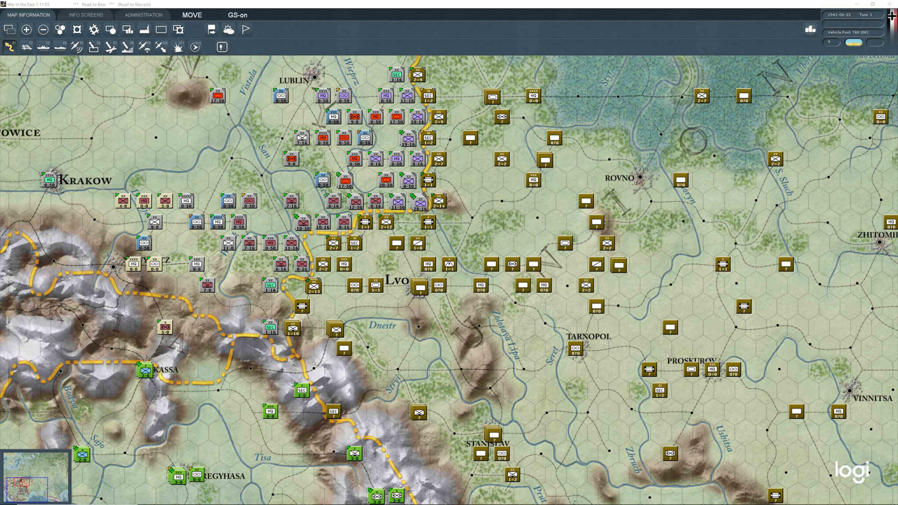The image size is (898, 505).
Task: Toggle the rectangle with fort icon
Action: point(178,30)
